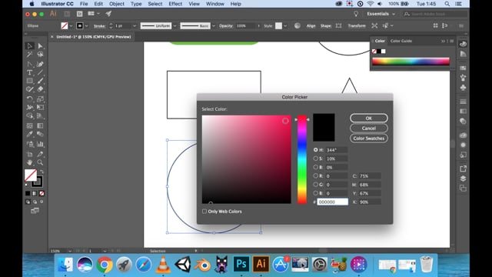Select the Zoom magnifier tool
492x277 pixels.
[40, 162]
